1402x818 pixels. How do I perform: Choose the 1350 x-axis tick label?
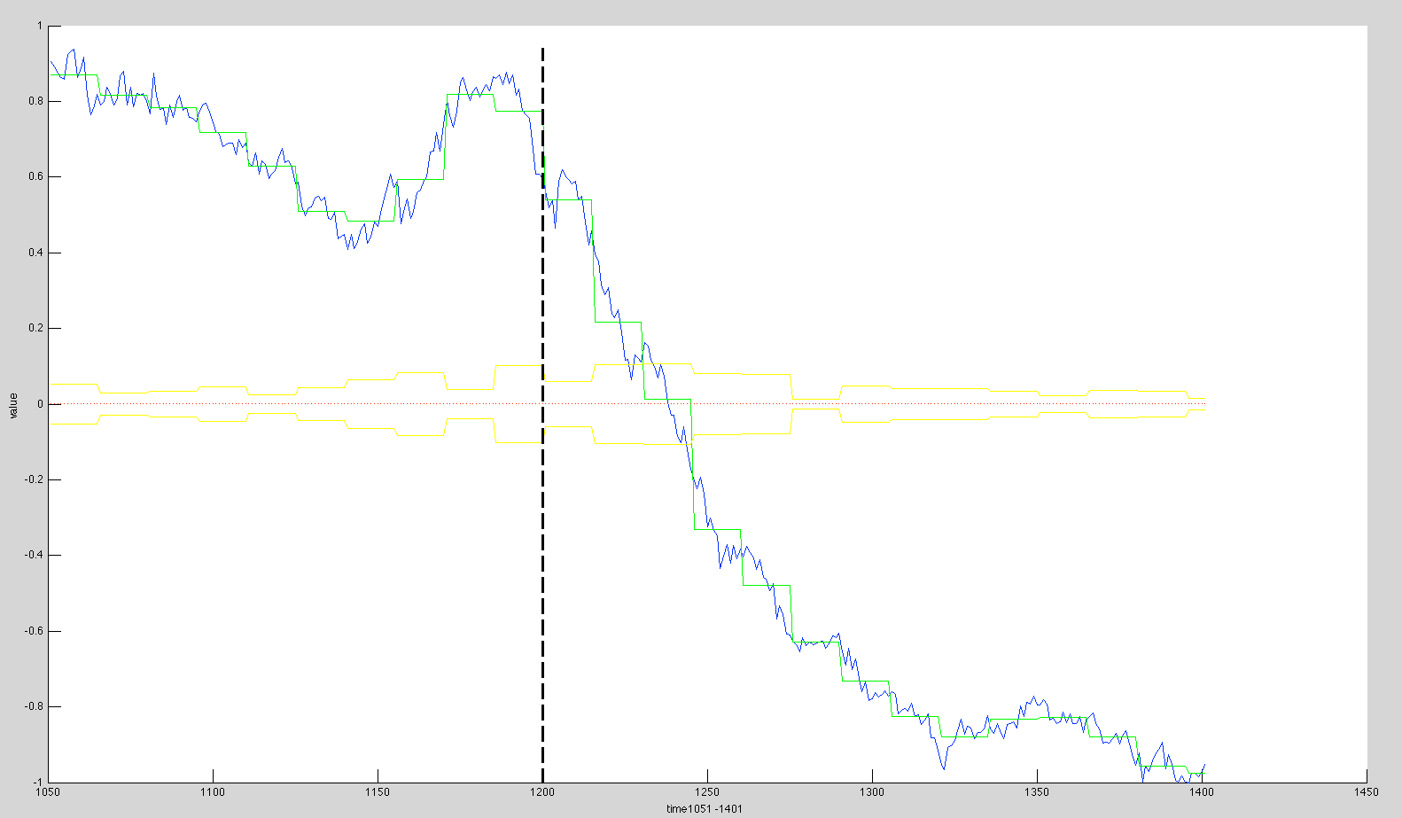click(1037, 792)
